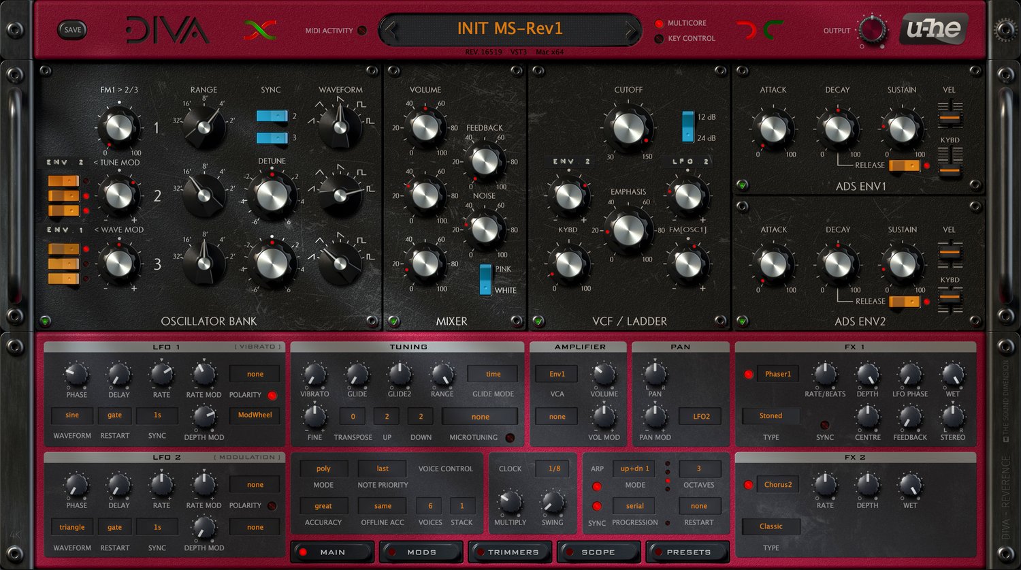Click the mixer FEEDBACK knob
This screenshot has width=1021, height=570.
coord(485,161)
